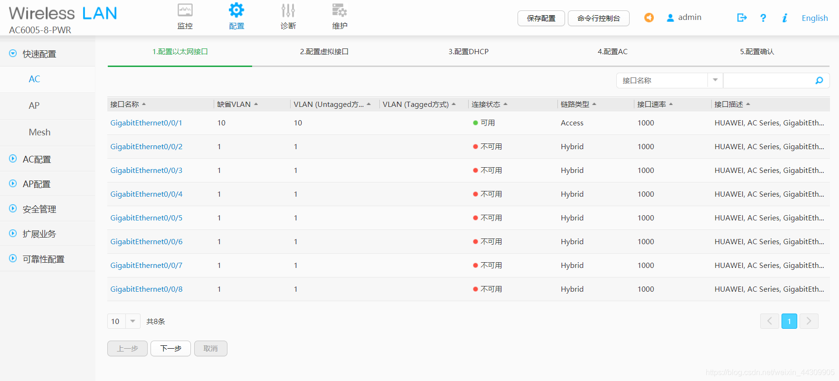Sort by 接口名称 column arrow

(x=144, y=104)
